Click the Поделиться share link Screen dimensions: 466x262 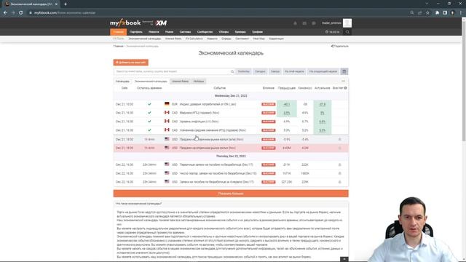[340, 46]
